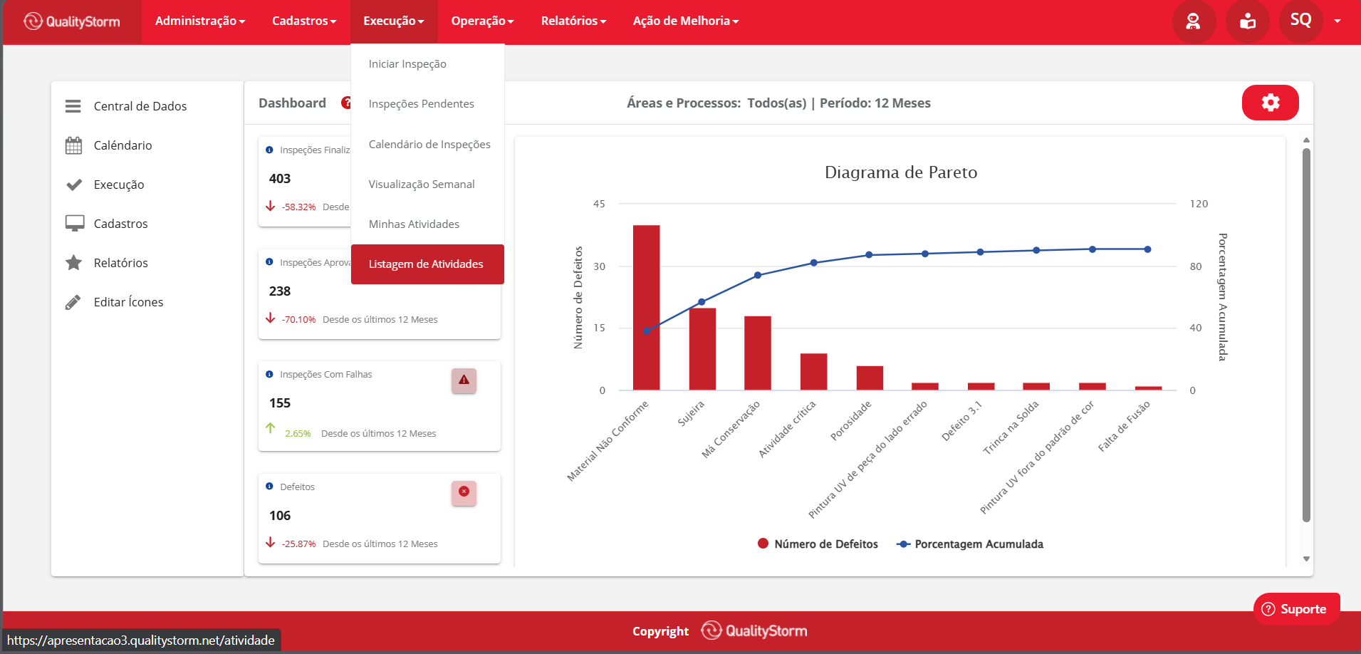Open the Ação de Melhoria menu
The height and width of the screenshot is (654, 1361).
coord(686,21)
